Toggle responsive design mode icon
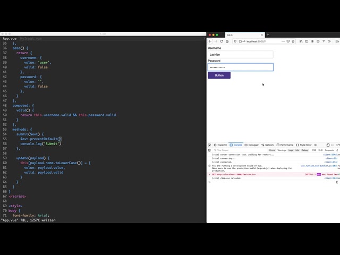The image size is (340, 255). (x=328, y=145)
